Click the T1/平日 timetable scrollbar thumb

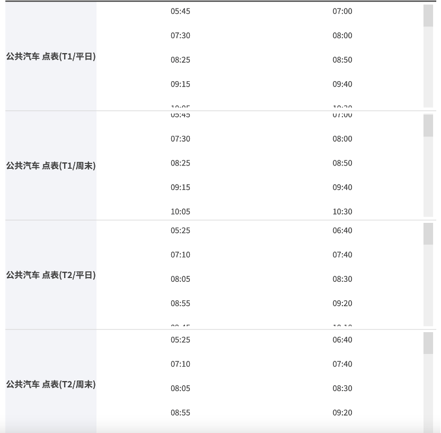(428, 16)
